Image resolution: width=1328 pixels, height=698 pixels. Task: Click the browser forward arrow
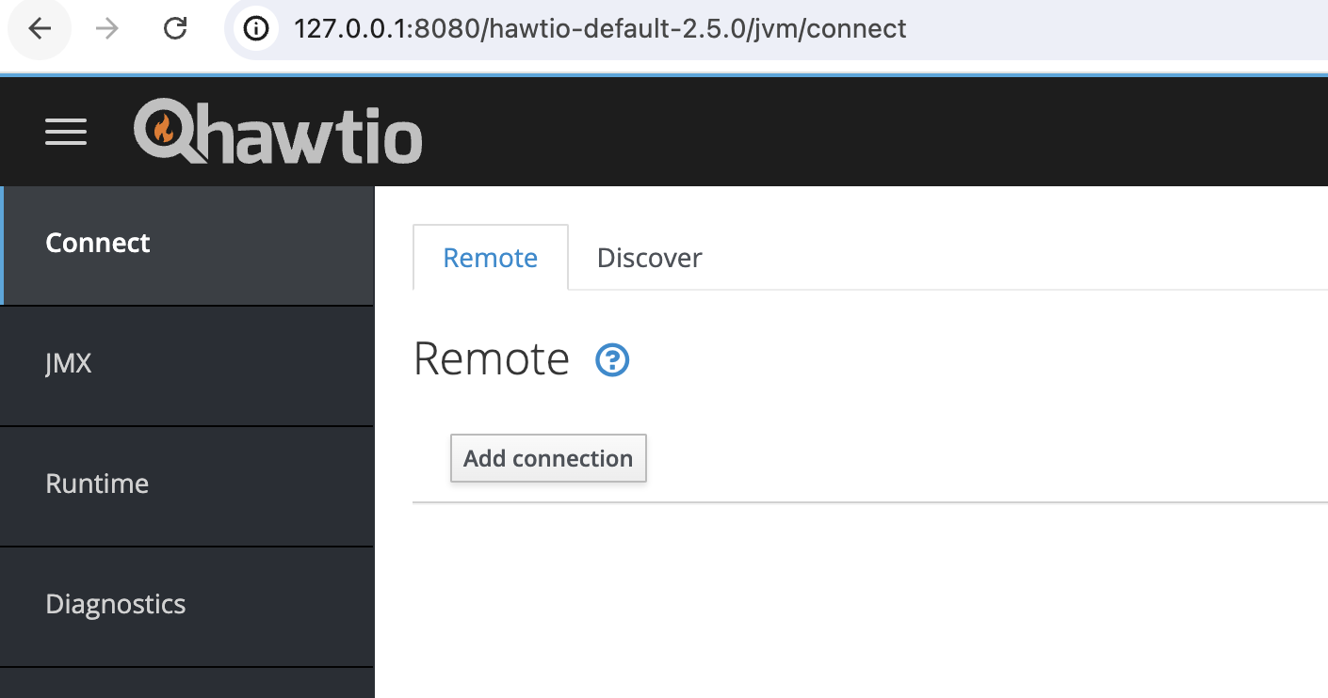(x=107, y=29)
